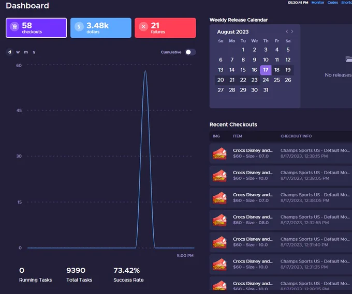Click the CHECKOUT INFO column header
The width and height of the screenshot is (352, 294).
(x=296, y=136)
